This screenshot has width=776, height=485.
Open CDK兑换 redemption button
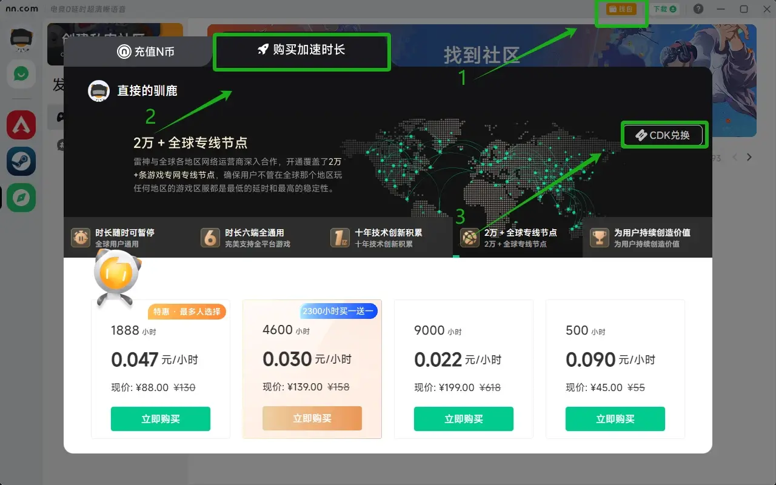(664, 135)
